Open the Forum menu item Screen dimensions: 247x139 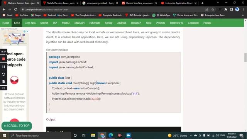207,23
